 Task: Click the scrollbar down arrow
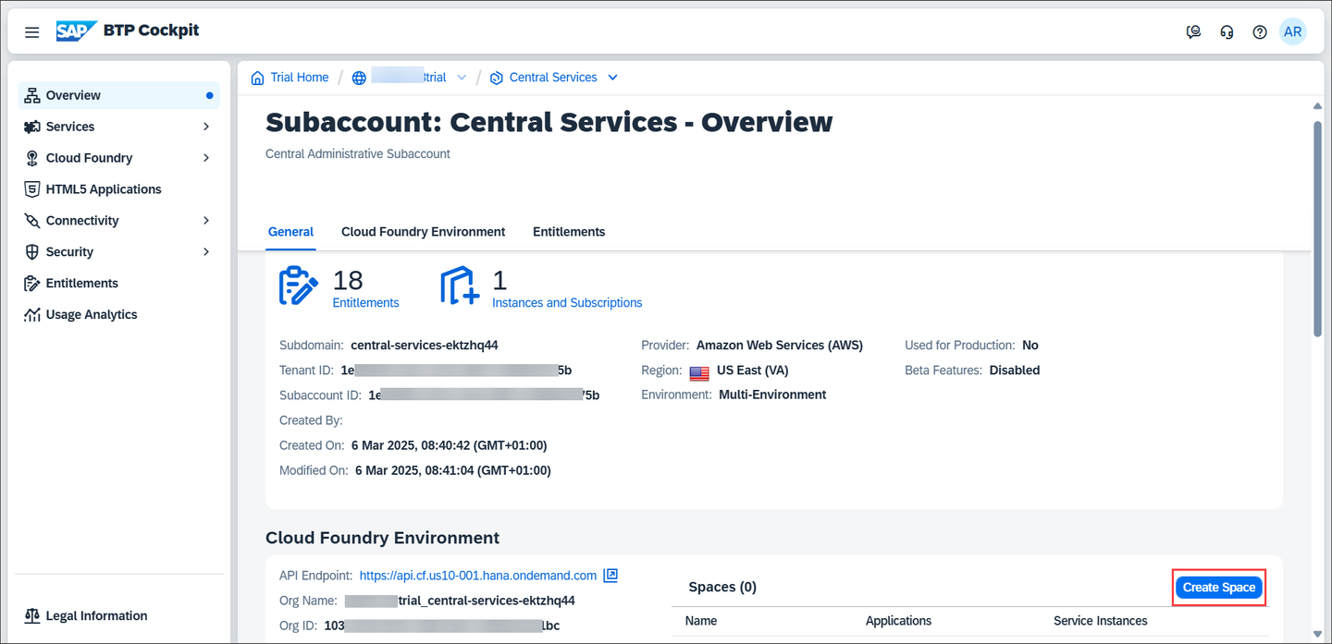click(x=1317, y=633)
